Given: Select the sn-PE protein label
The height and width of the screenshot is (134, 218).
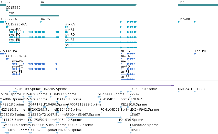Looking at the screenshot, I should pos(125,72).
